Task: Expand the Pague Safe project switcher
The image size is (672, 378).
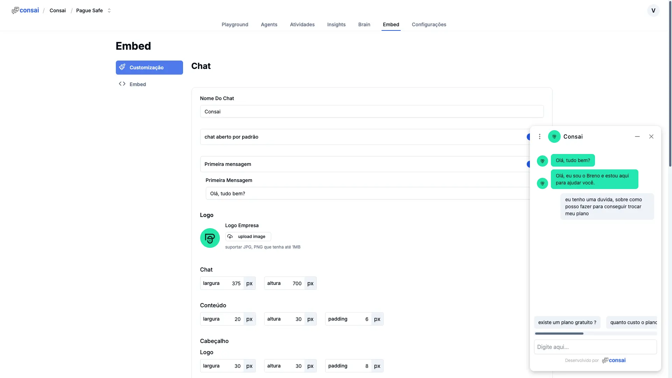Action: click(109, 10)
